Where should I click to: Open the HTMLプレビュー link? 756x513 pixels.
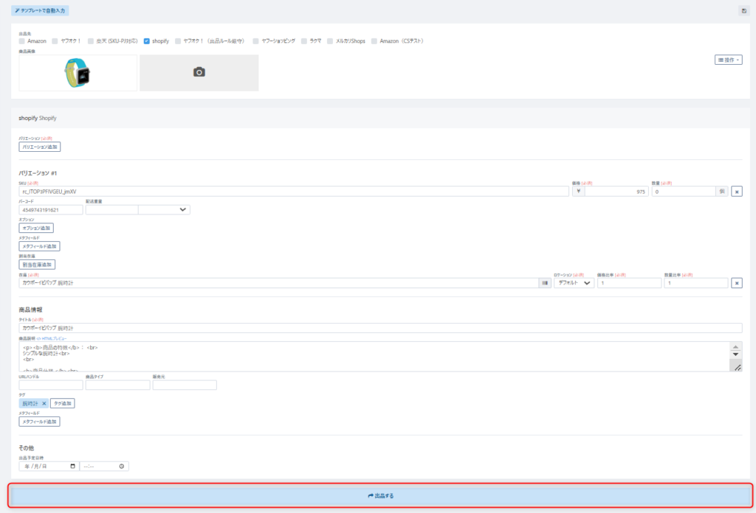point(52,339)
